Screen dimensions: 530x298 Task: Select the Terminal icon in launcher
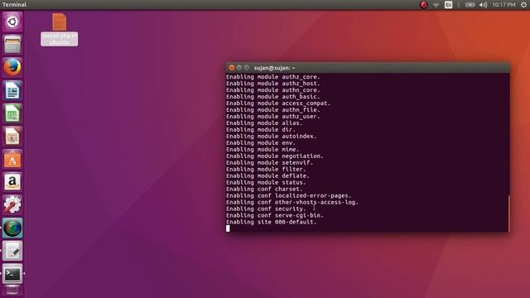pyautogui.click(x=12, y=274)
